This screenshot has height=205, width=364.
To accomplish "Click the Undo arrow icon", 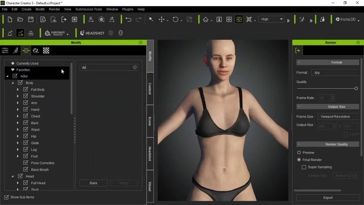I will pyautogui.click(x=129, y=19).
